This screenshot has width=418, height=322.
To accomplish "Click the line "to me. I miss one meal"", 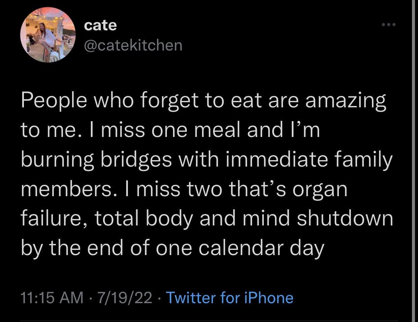I will (170, 130).
